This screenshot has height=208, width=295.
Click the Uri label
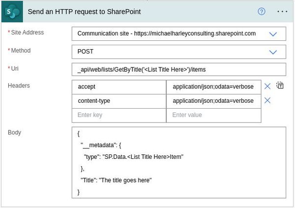click(15, 68)
